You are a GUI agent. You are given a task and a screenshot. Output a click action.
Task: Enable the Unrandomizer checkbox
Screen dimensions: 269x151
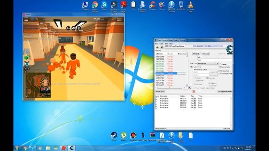[219, 71]
